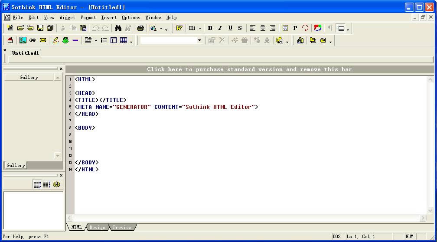Click the second yellow folder window icon
The width and height of the screenshot is (437, 242).
point(323,40)
